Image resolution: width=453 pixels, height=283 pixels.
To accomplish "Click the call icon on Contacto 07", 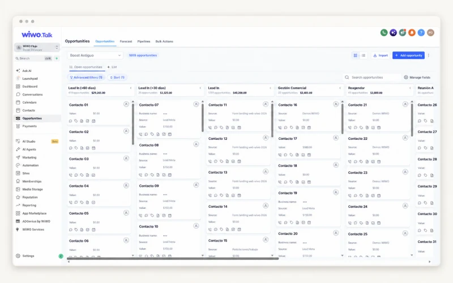I will pos(140,134).
